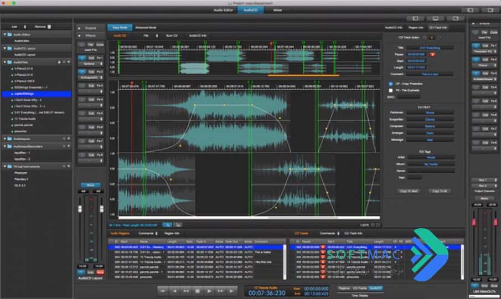The image size is (501, 299).
Task: Enable PE - Pre Emphasis checkbox
Action: tap(390, 90)
